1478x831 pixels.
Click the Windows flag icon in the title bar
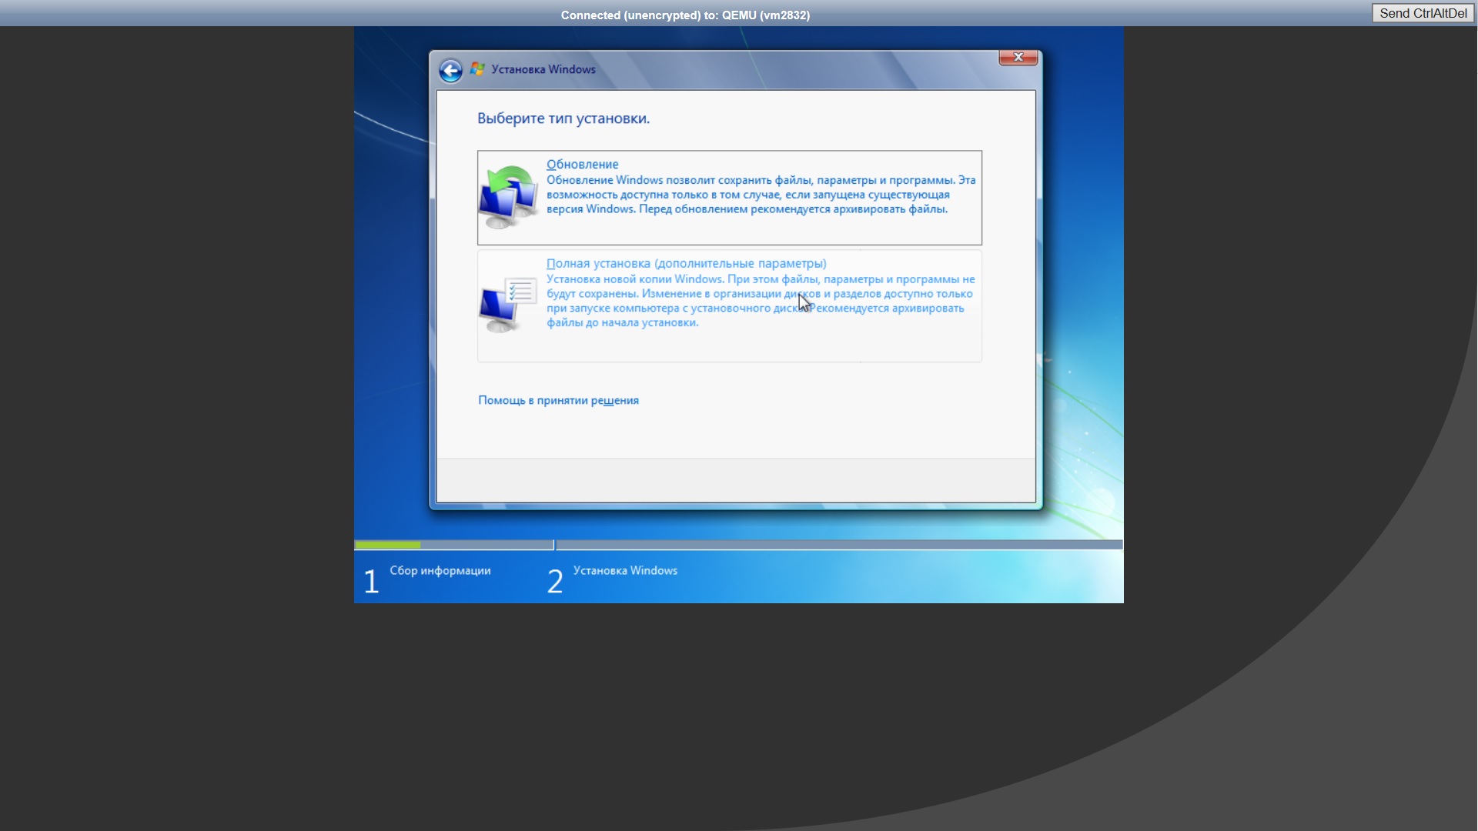[477, 69]
